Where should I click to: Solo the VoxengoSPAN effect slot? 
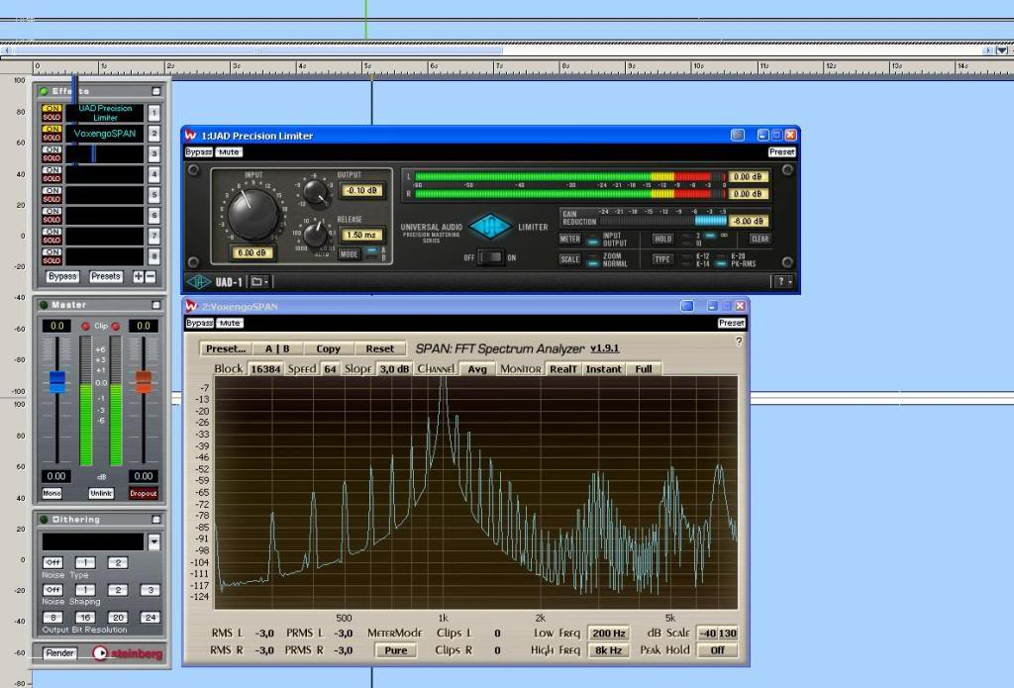pos(51,138)
